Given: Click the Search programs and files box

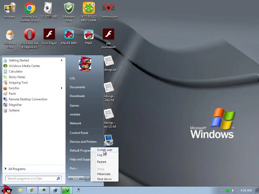Looking at the screenshot, I should pos(33,179).
